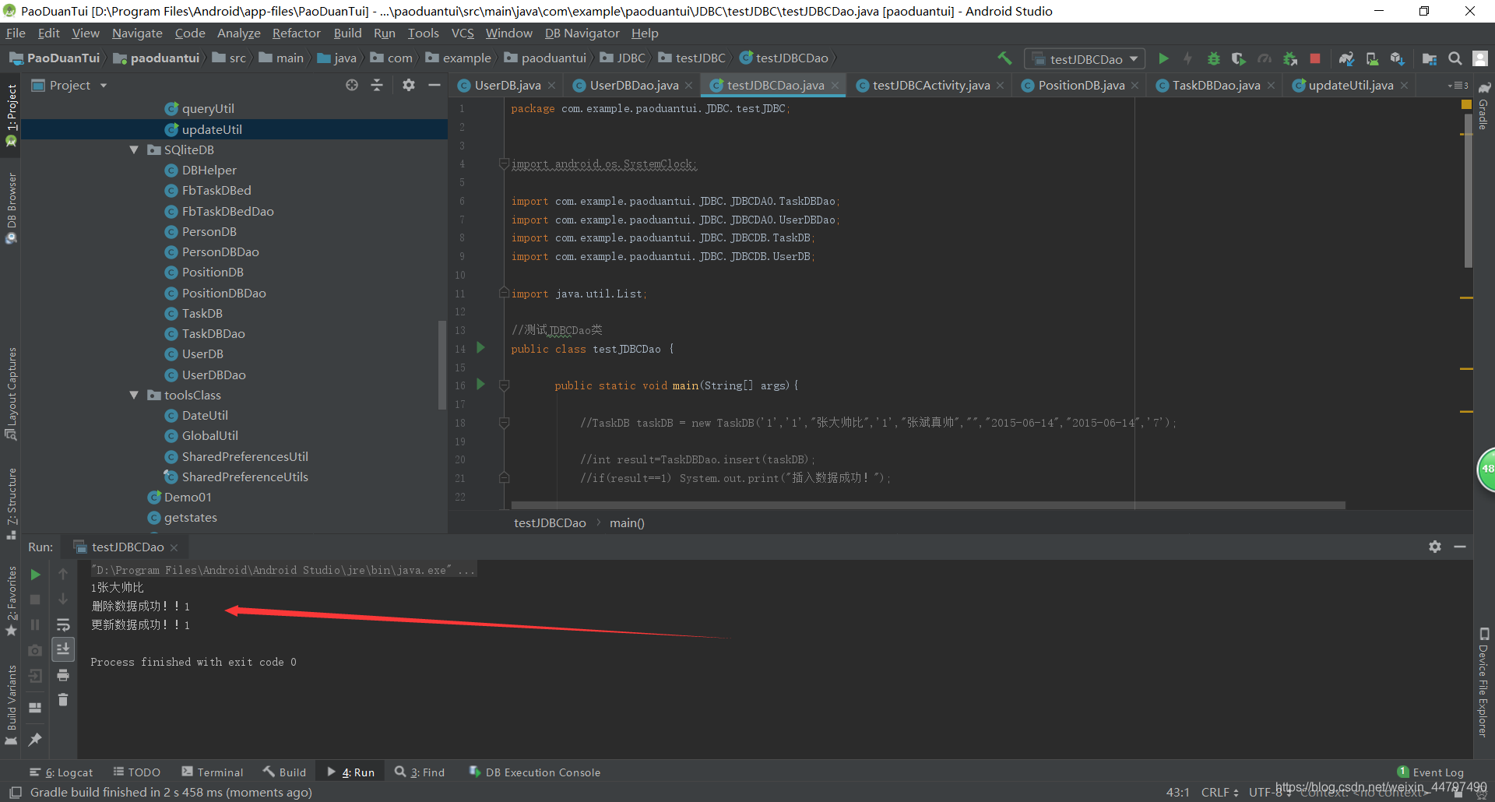
Task: Select SharedPreferencesUtil class in tree
Action: click(244, 456)
